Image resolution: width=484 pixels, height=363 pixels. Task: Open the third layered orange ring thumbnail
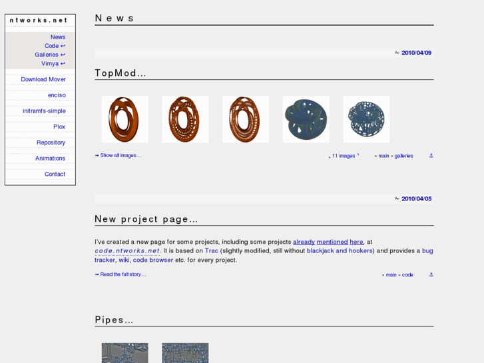[x=246, y=119]
